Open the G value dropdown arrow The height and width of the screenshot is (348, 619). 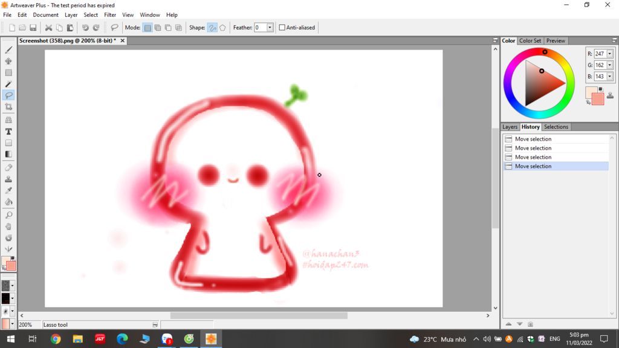pyautogui.click(x=609, y=65)
